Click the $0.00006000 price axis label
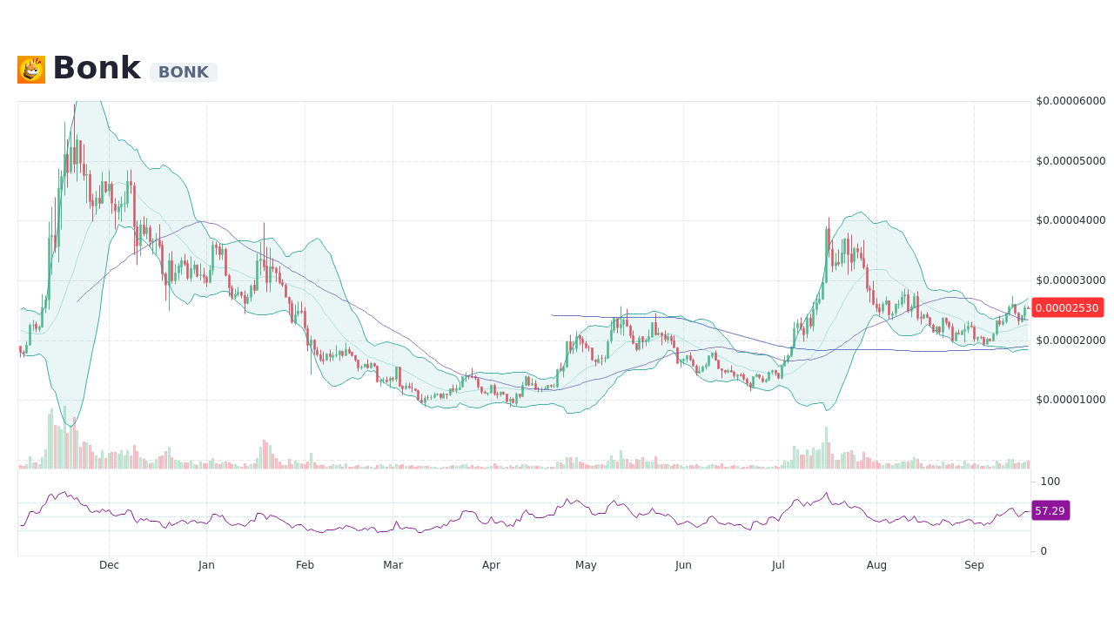The width and height of the screenshot is (1114, 627). pos(1070,101)
